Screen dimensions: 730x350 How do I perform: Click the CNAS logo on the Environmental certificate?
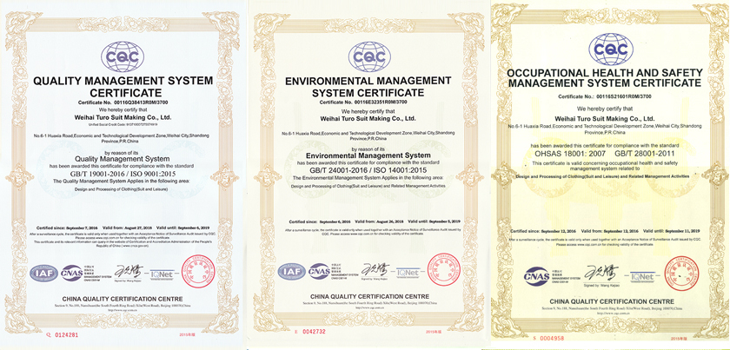tap(319, 271)
